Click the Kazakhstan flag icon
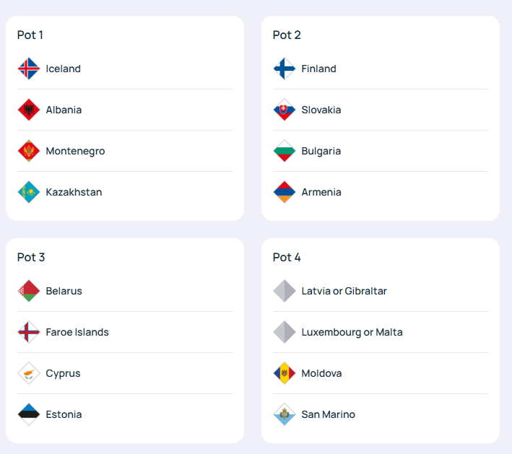This screenshot has width=512, height=454. click(x=29, y=192)
